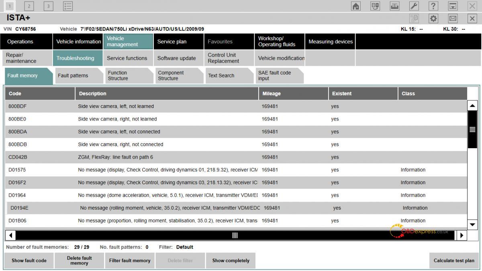
Task: Open the Vehicle information menu
Action: [78, 42]
